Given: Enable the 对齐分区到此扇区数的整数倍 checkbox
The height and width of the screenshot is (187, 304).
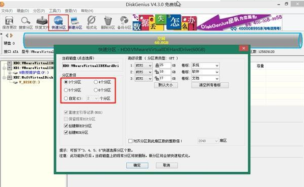Looking at the screenshot, I should click(130, 141).
